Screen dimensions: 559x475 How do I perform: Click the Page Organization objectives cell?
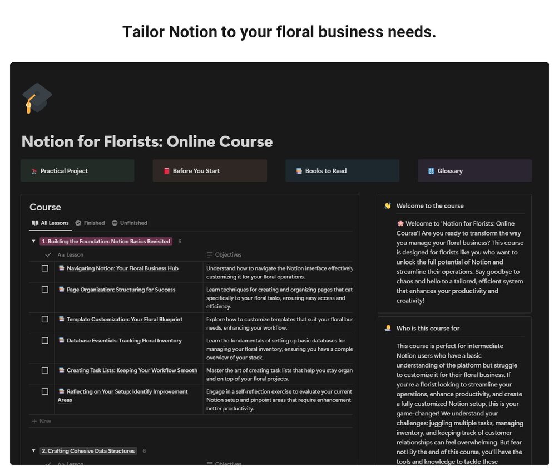(278, 298)
